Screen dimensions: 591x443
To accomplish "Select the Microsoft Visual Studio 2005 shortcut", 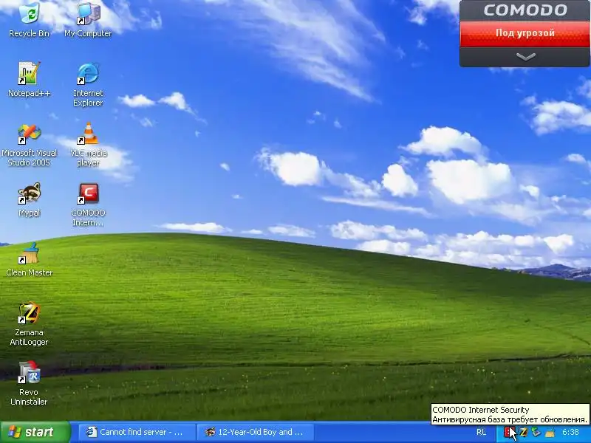I will [29, 145].
